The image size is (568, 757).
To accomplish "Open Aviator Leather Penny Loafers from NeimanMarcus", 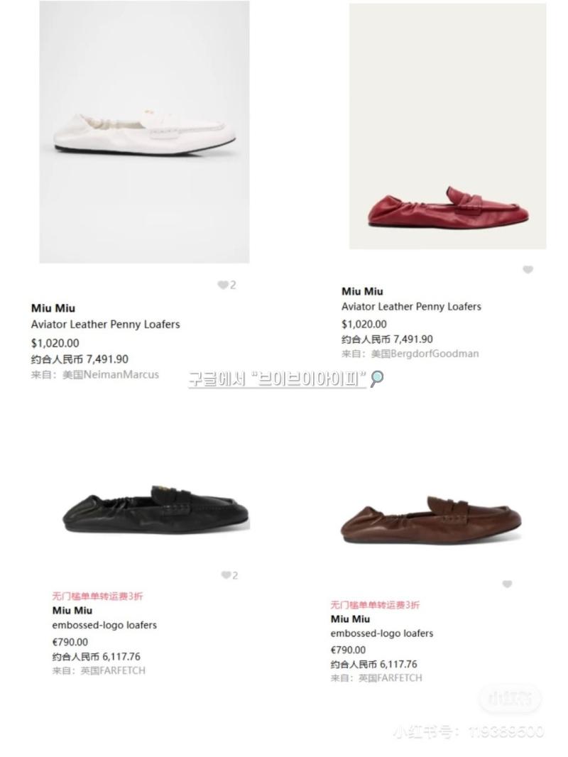I will coord(105,324).
